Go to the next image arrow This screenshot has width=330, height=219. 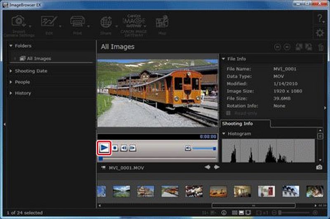coord(217,167)
